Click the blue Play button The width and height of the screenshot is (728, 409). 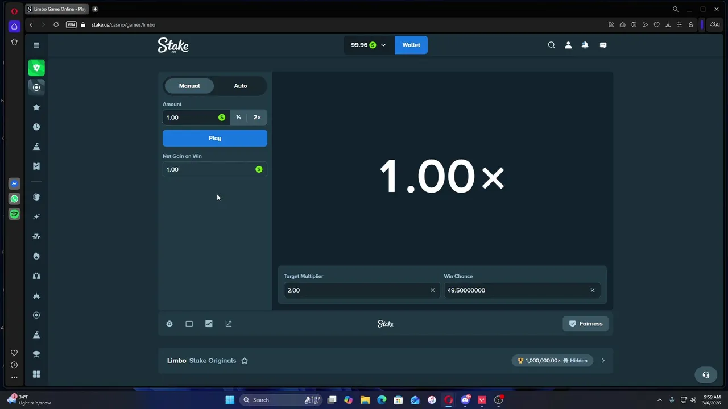click(x=215, y=138)
